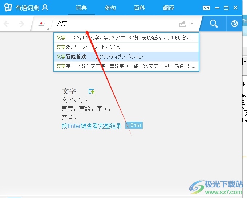
Task: Expand the search history dropdown arrow
Action: [x=192, y=24]
